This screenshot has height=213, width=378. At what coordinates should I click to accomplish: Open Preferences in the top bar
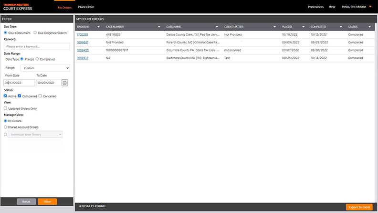click(315, 7)
